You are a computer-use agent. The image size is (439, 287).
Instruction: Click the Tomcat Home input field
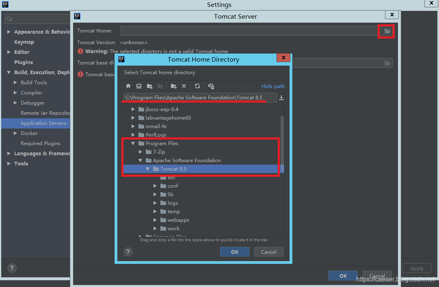[x=249, y=31]
